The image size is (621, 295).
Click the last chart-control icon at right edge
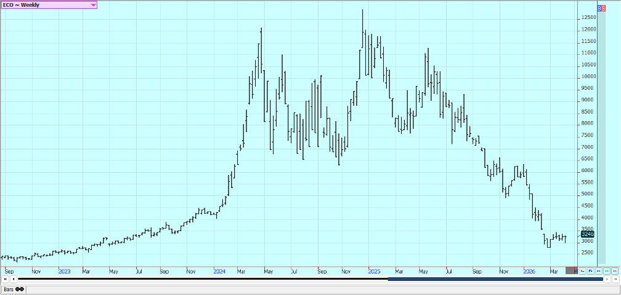[614, 270]
